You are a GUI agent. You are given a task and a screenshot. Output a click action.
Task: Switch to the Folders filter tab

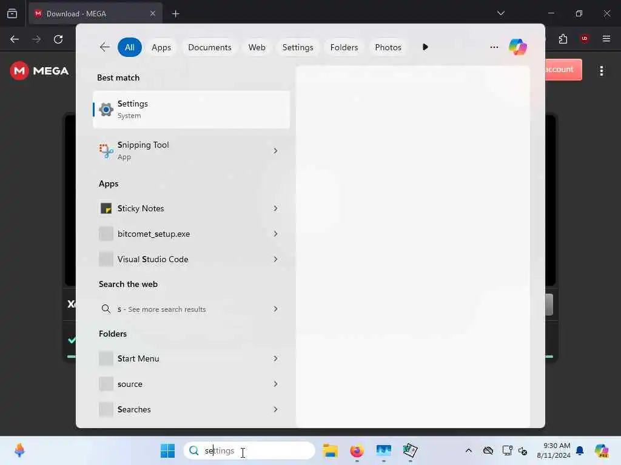[x=344, y=47]
